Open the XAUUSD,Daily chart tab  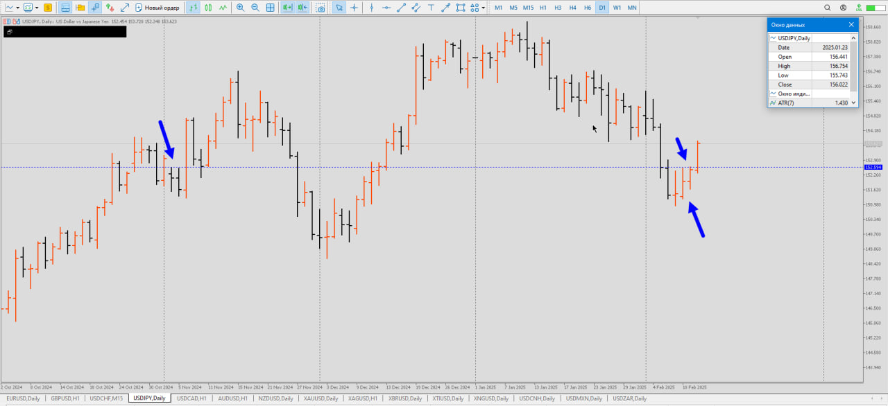[x=321, y=398]
